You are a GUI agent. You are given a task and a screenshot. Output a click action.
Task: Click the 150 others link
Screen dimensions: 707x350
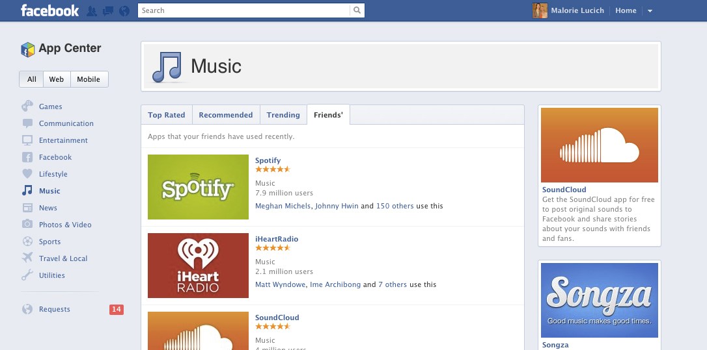[x=395, y=206]
